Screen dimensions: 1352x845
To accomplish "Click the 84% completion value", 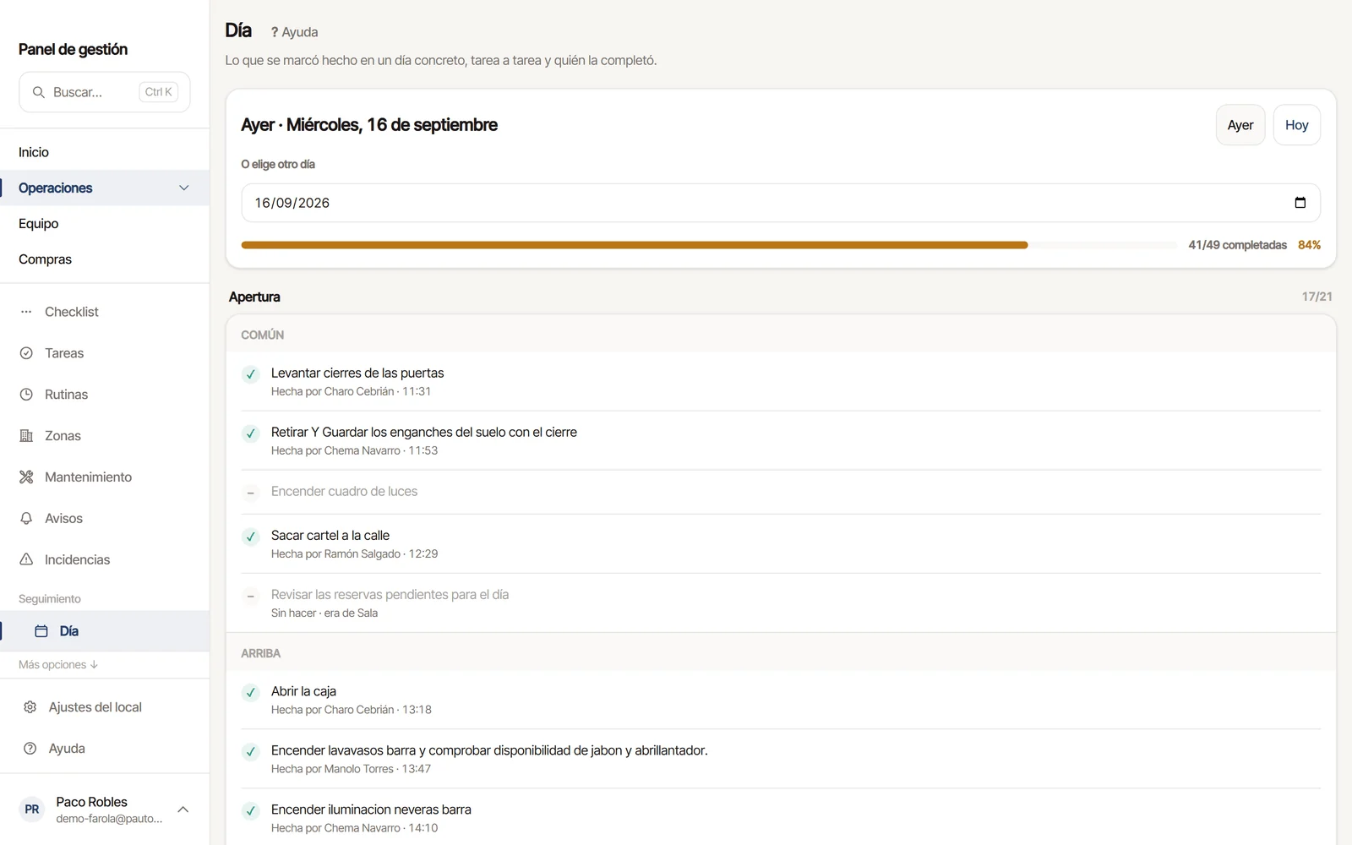I will [x=1310, y=245].
